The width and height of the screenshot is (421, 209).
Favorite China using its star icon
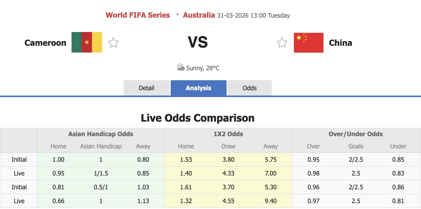tap(282, 43)
